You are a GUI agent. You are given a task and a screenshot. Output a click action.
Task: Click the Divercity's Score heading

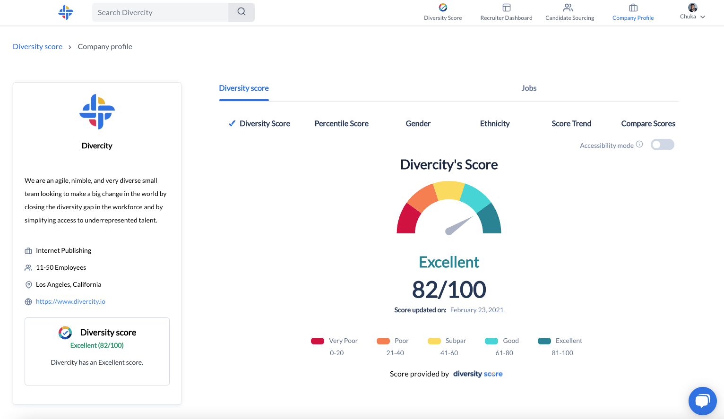click(x=449, y=164)
